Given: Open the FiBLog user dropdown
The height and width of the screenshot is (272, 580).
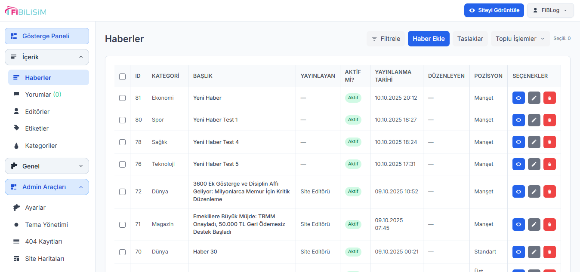Looking at the screenshot, I should pos(550,10).
